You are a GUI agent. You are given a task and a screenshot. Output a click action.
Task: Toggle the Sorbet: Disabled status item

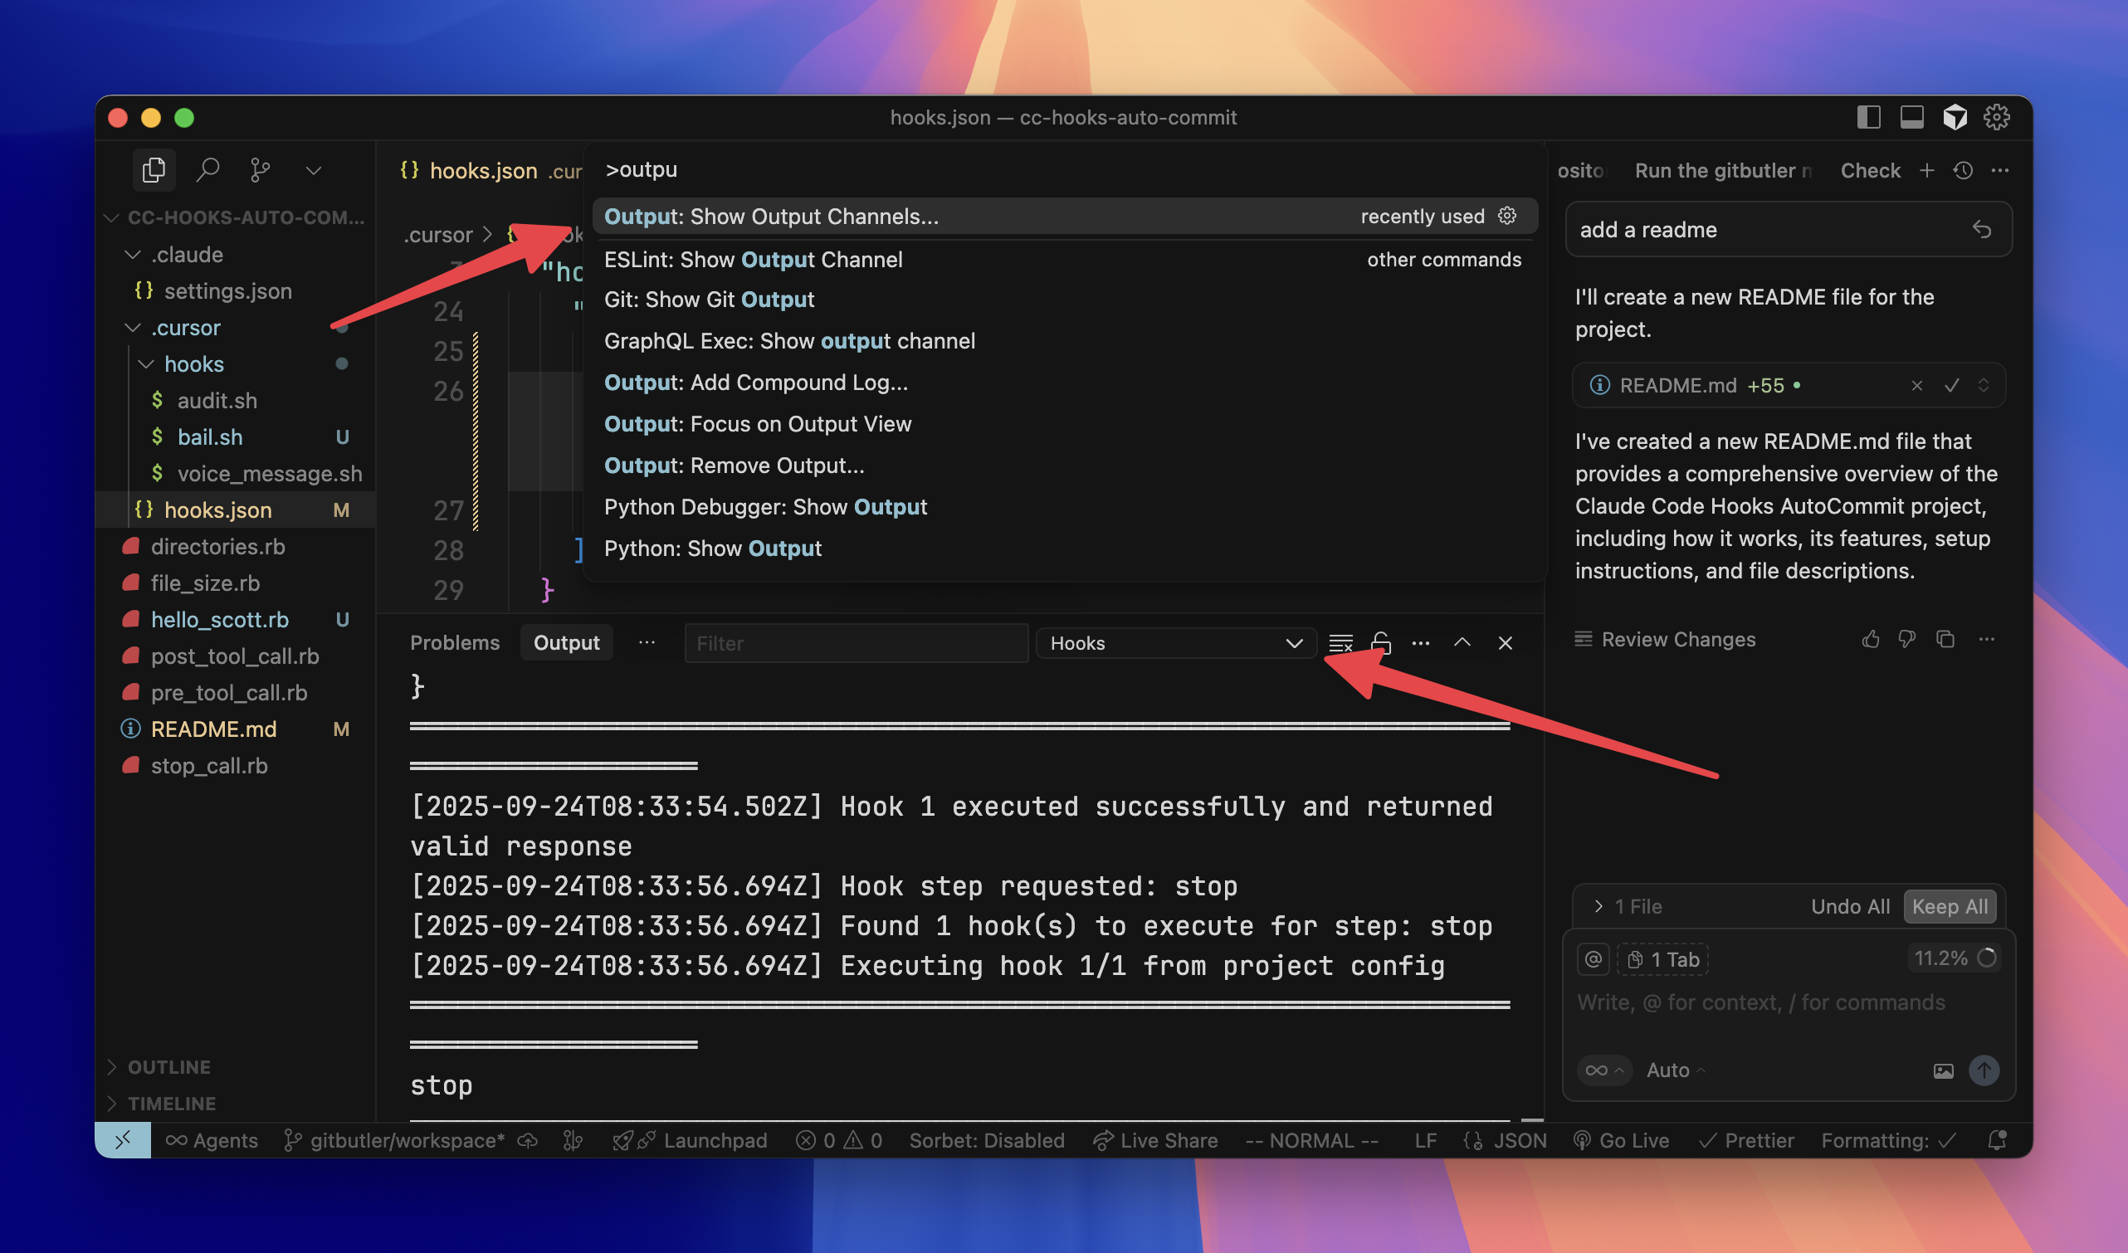[x=987, y=1140]
